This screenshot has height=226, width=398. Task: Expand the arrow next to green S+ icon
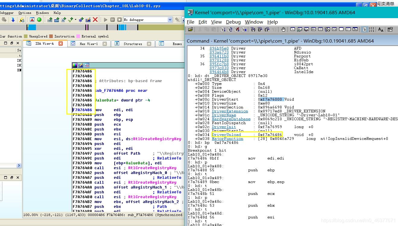(75, 20)
